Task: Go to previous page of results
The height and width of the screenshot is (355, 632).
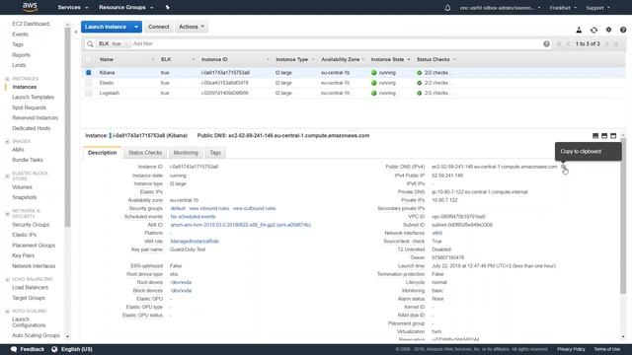Action: pyautogui.click(x=569, y=43)
